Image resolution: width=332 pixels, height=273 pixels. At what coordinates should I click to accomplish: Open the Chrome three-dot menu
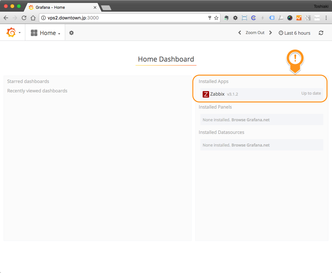coord(326,18)
